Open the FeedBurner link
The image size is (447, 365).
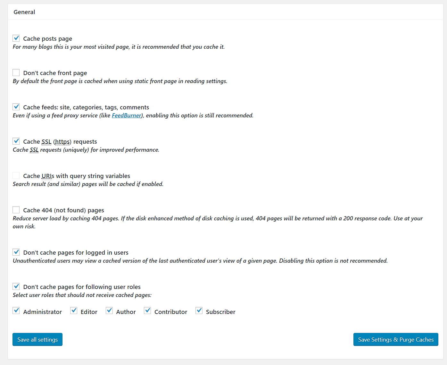coord(127,115)
